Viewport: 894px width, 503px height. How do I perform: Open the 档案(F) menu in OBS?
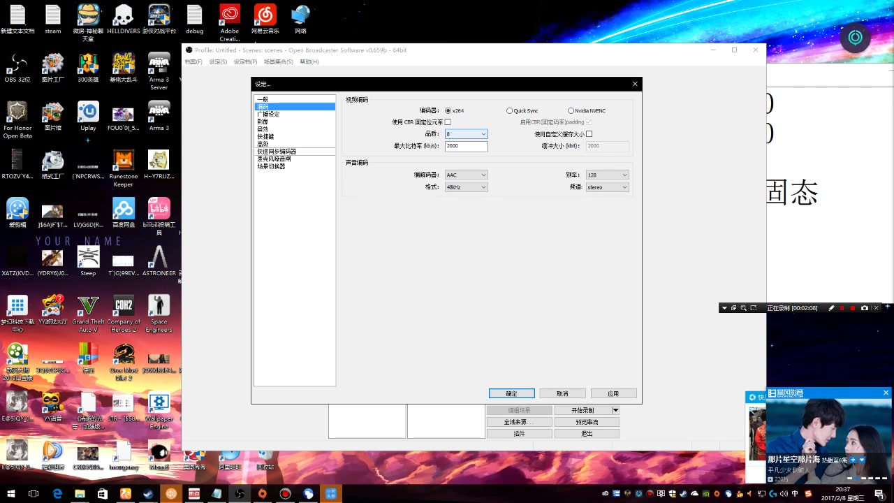(193, 61)
